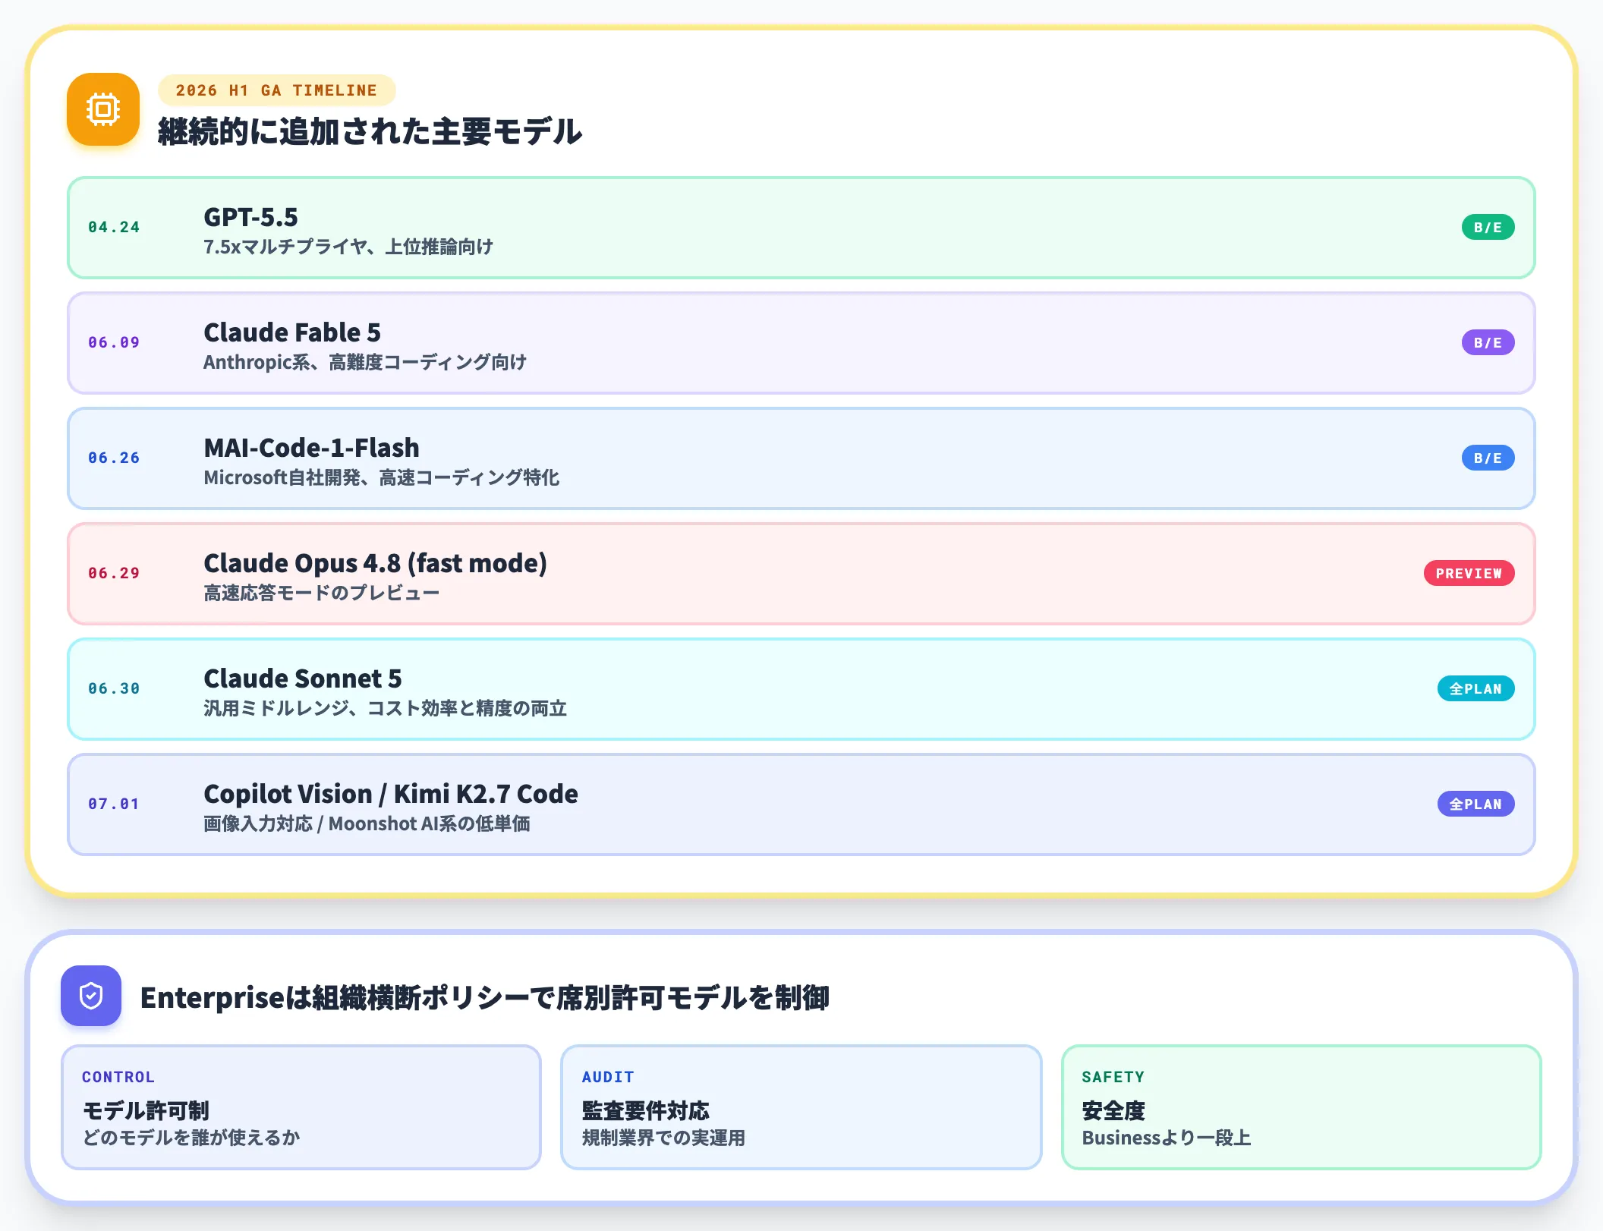
Task: Click the purple shield check icon
Action: tap(91, 996)
